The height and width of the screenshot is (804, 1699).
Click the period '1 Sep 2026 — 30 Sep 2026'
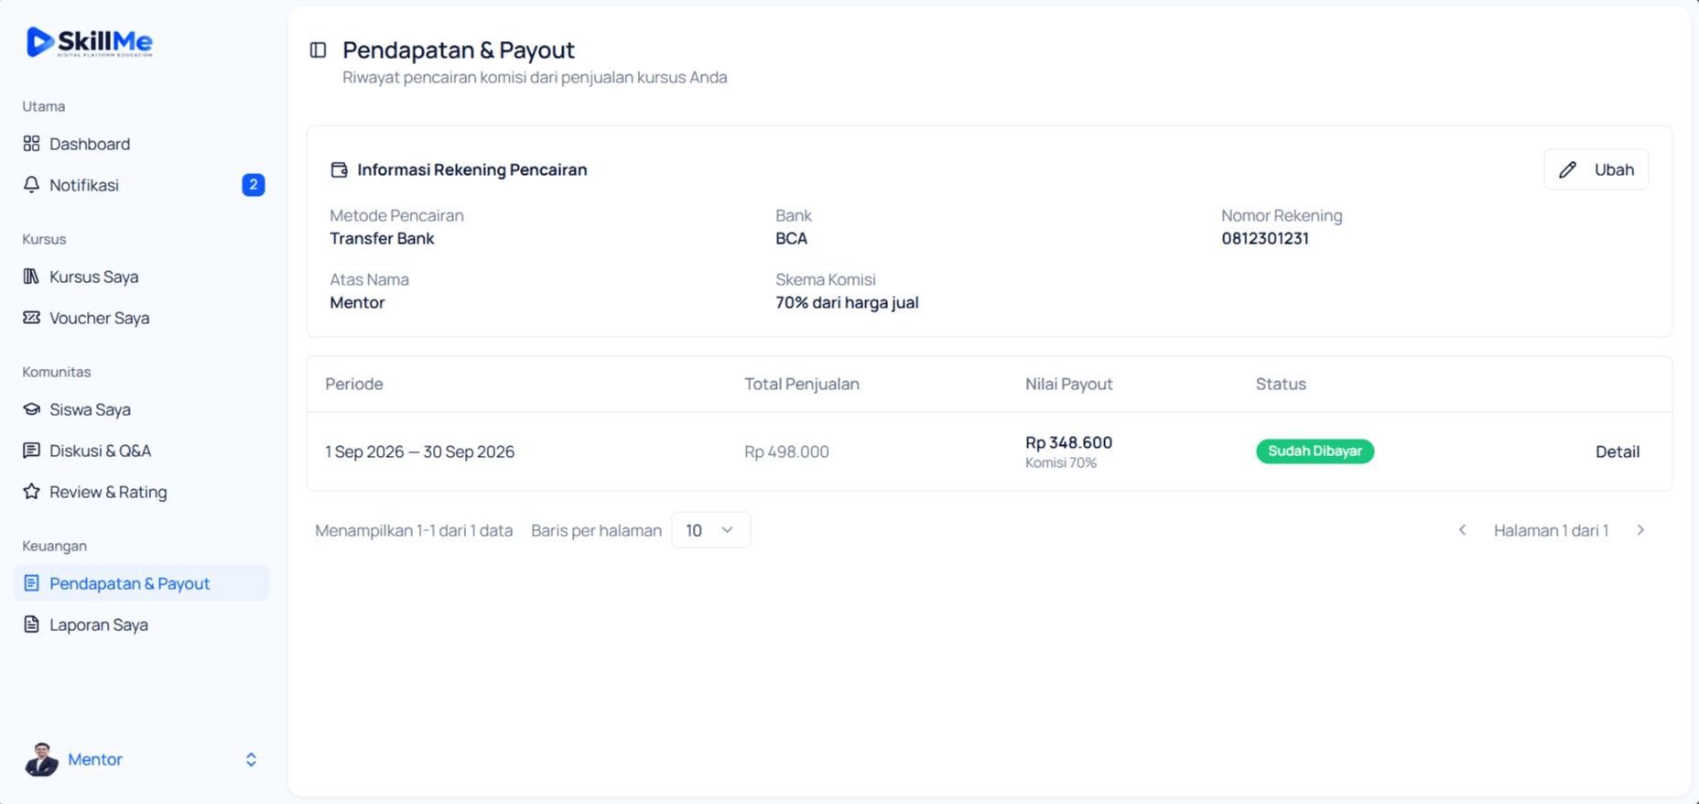click(420, 451)
